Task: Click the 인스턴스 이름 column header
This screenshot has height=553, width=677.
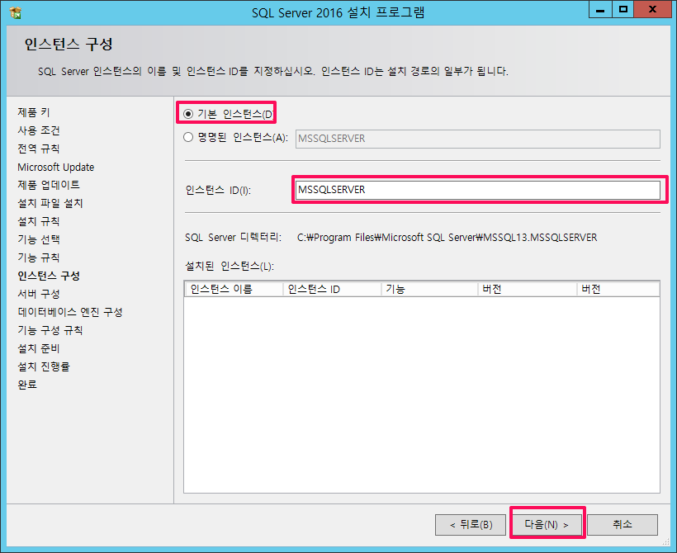Action: 234,289
